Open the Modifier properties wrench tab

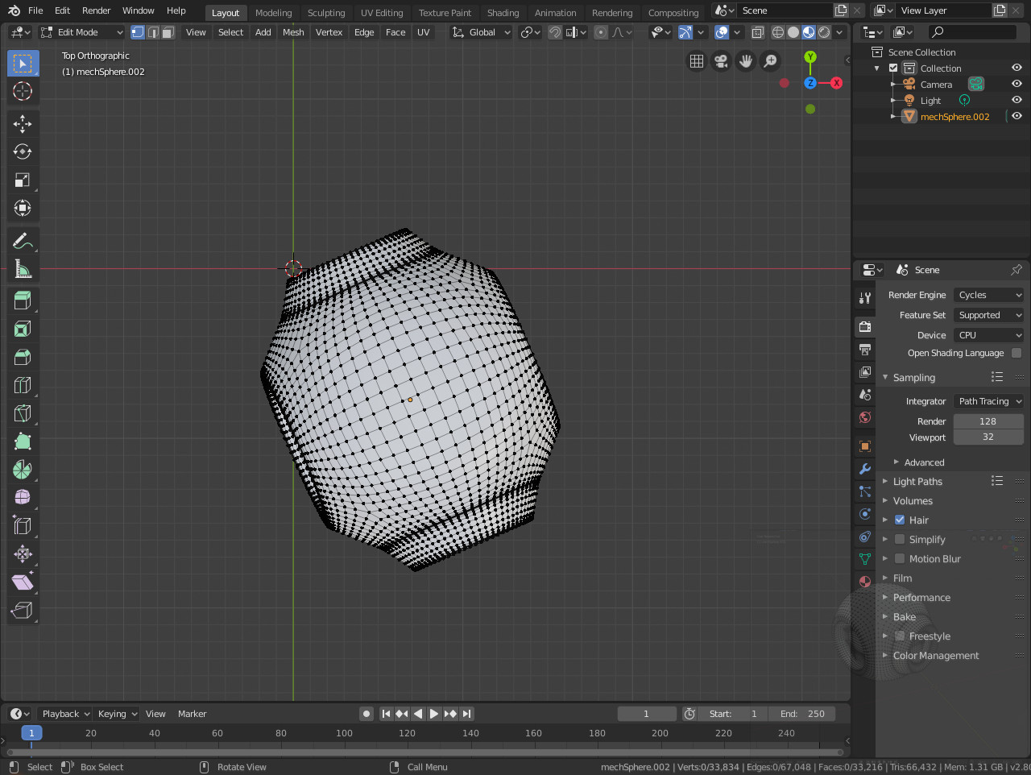pos(865,469)
